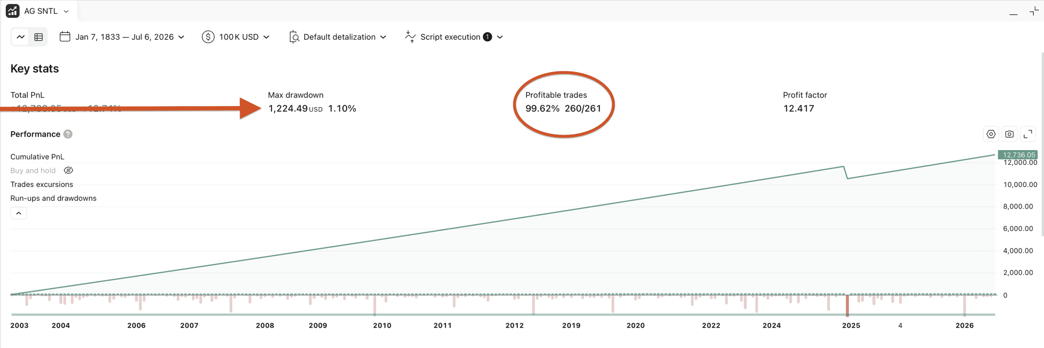Screen dimensions: 1044x348
Task: Take a chart snapshot with camera icon
Action: (1009, 134)
